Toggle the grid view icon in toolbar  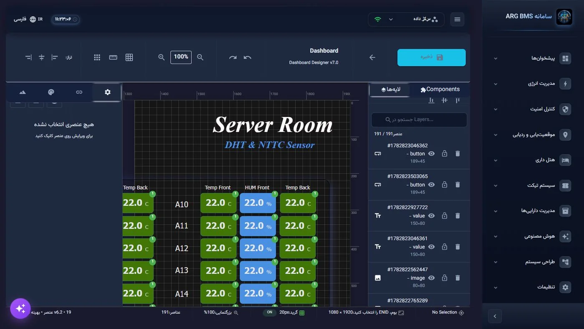coord(129,58)
